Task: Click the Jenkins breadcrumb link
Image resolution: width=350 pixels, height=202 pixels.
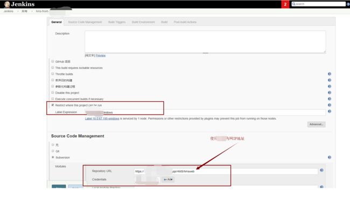Action: (9, 11)
